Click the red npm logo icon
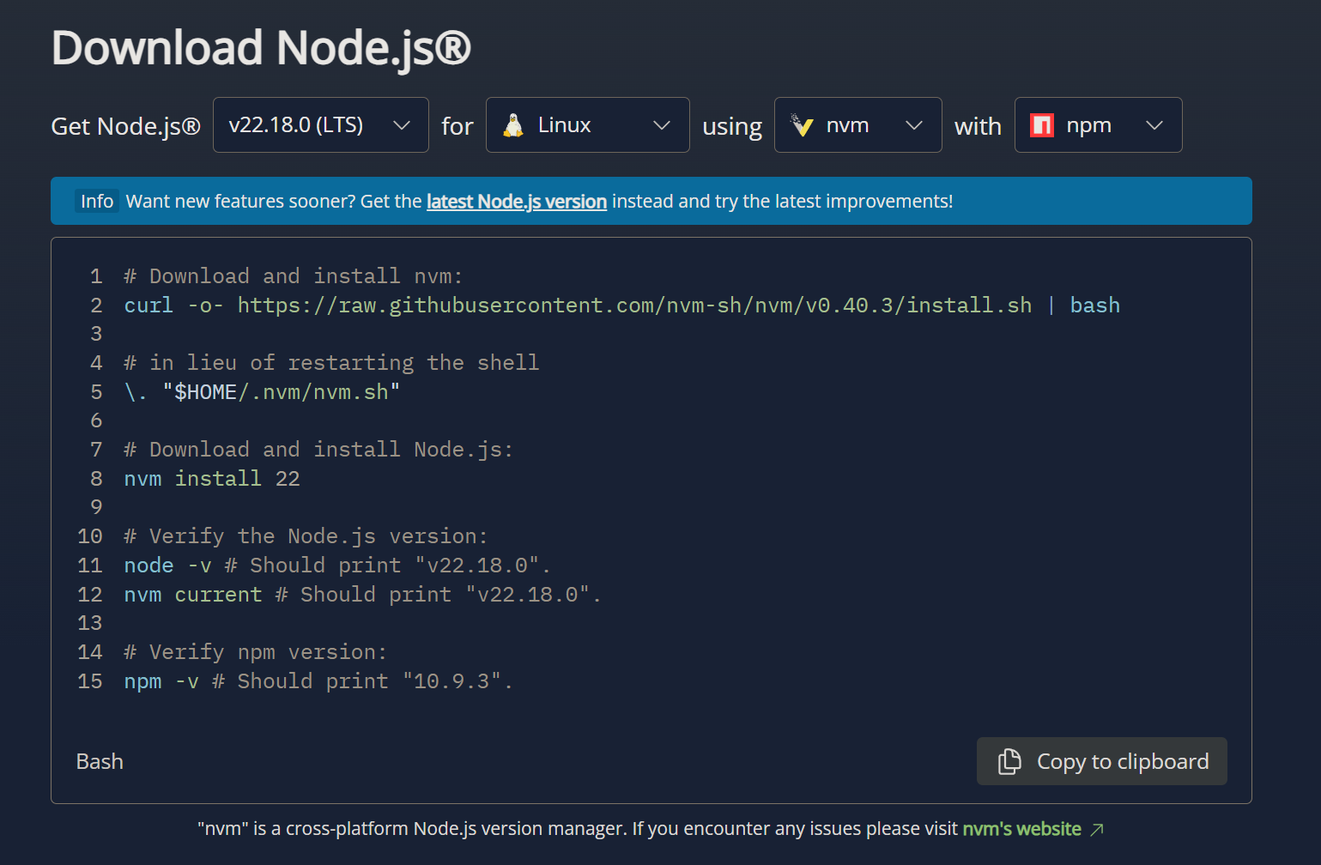Screen dimensions: 1321x865 [x=1041, y=125]
